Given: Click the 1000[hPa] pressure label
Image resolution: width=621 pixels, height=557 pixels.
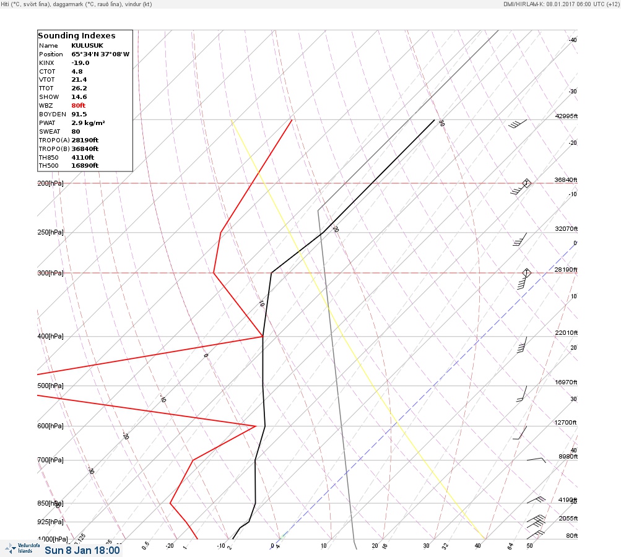Looking at the screenshot, I should (53, 539).
